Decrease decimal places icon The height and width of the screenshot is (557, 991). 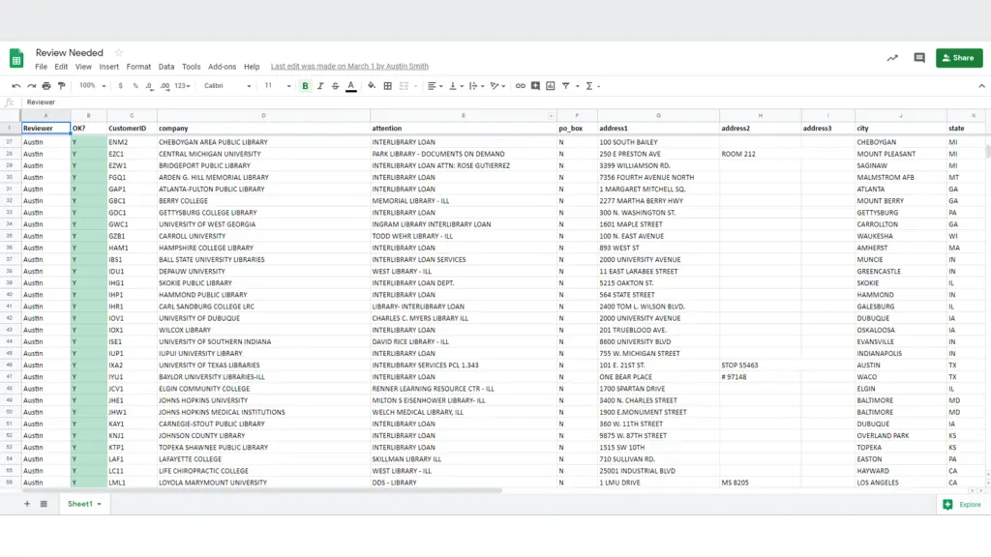(x=149, y=86)
